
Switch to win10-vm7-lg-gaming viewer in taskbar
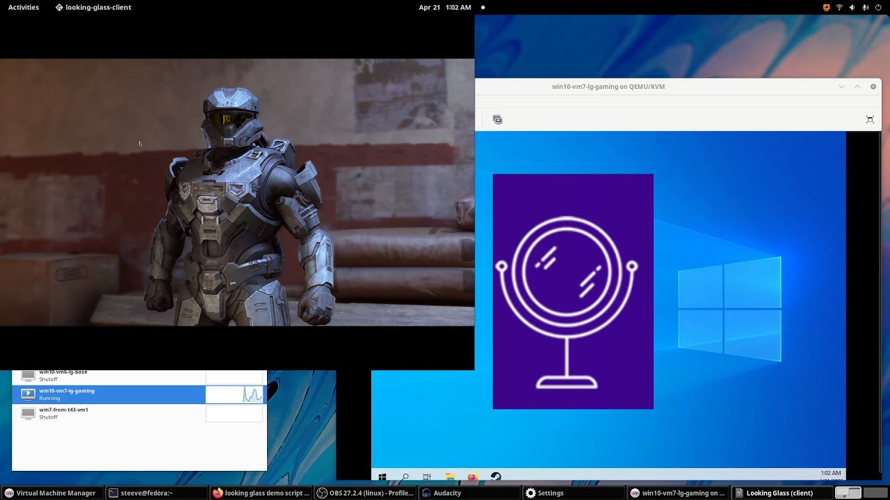point(679,493)
